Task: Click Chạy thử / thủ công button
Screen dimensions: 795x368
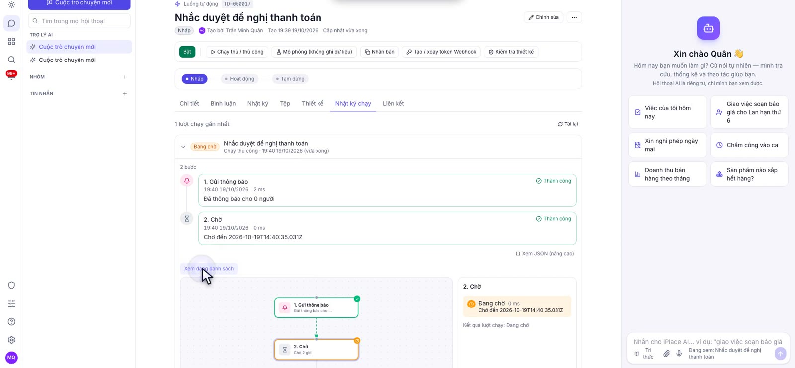Action: (x=237, y=52)
